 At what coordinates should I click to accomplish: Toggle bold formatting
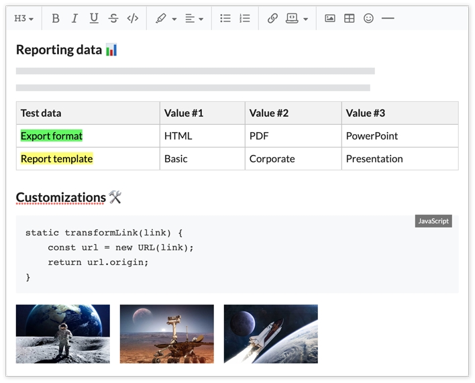click(x=56, y=19)
